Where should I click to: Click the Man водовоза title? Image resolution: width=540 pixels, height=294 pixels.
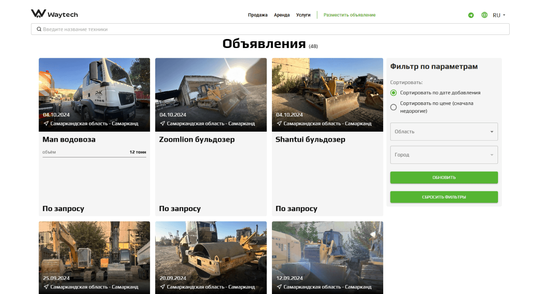point(69,139)
